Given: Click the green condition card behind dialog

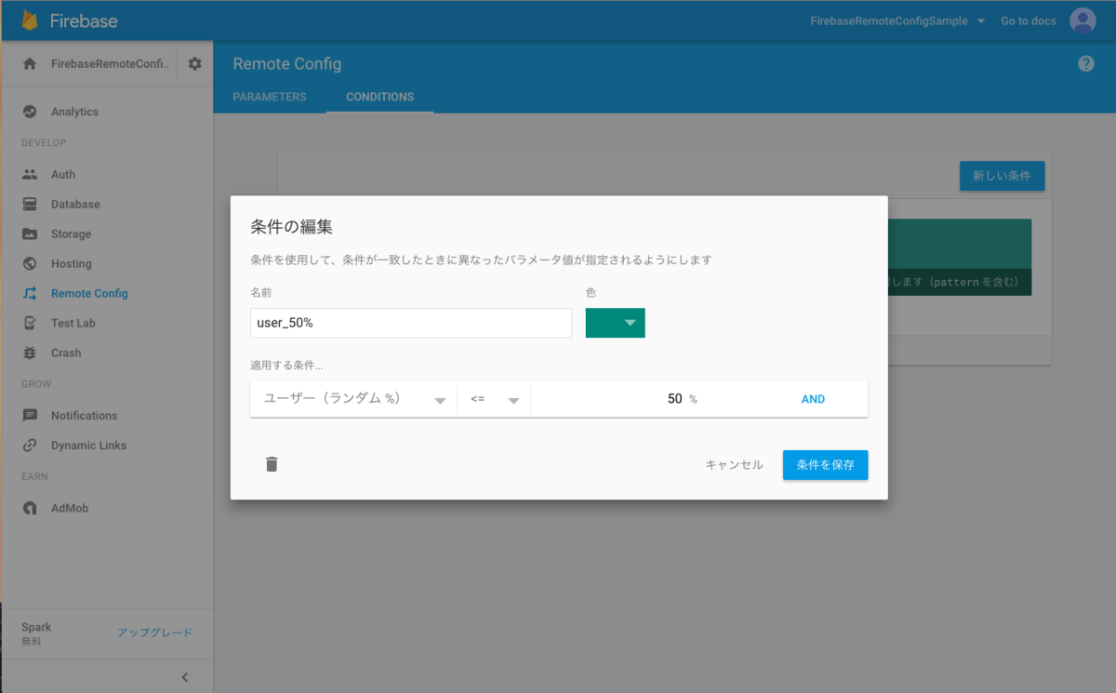Looking at the screenshot, I should (959, 257).
